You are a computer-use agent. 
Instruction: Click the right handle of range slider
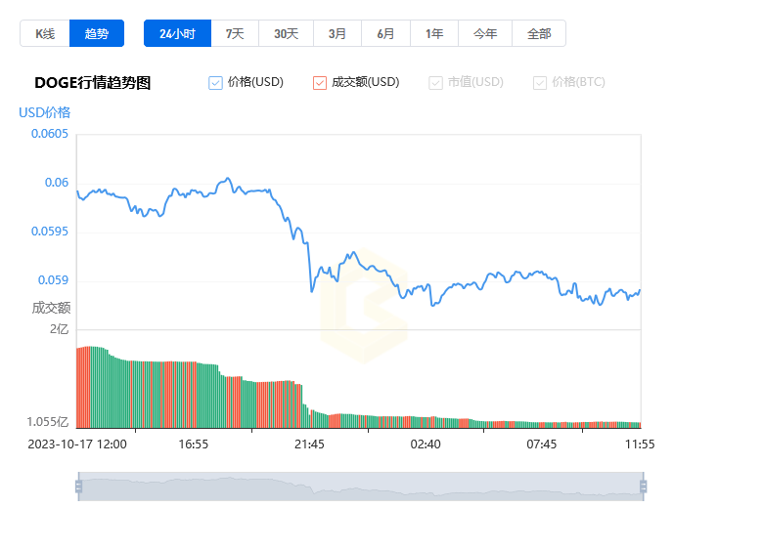point(643,487)
